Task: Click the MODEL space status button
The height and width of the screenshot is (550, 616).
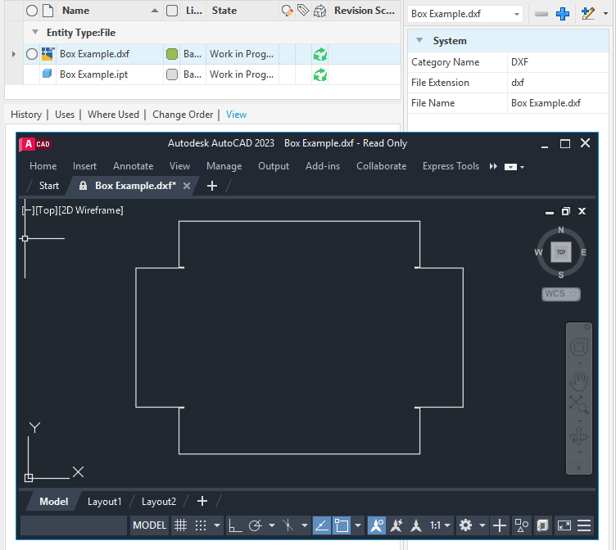Action: point(150,525)
